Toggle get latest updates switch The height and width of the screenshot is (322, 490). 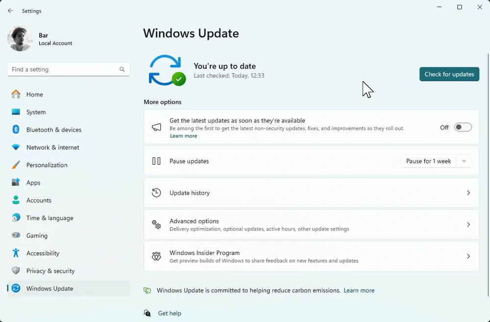coord(463,127)
